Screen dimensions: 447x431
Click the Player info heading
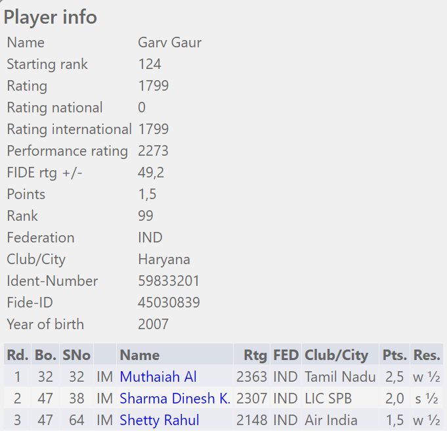(51, 17)
